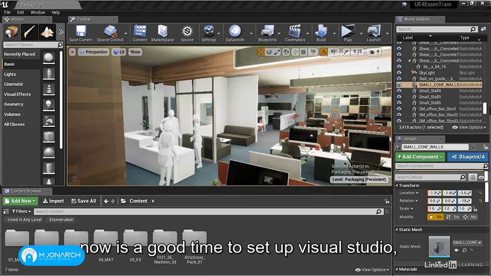Open Source Control in the toolbar
The image size is (491, 276).
click(x=110, y=33)
